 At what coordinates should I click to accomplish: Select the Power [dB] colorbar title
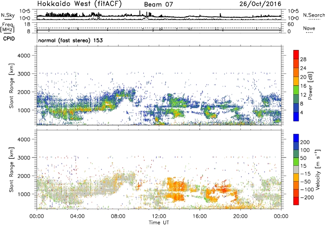[x=310, y=86]
